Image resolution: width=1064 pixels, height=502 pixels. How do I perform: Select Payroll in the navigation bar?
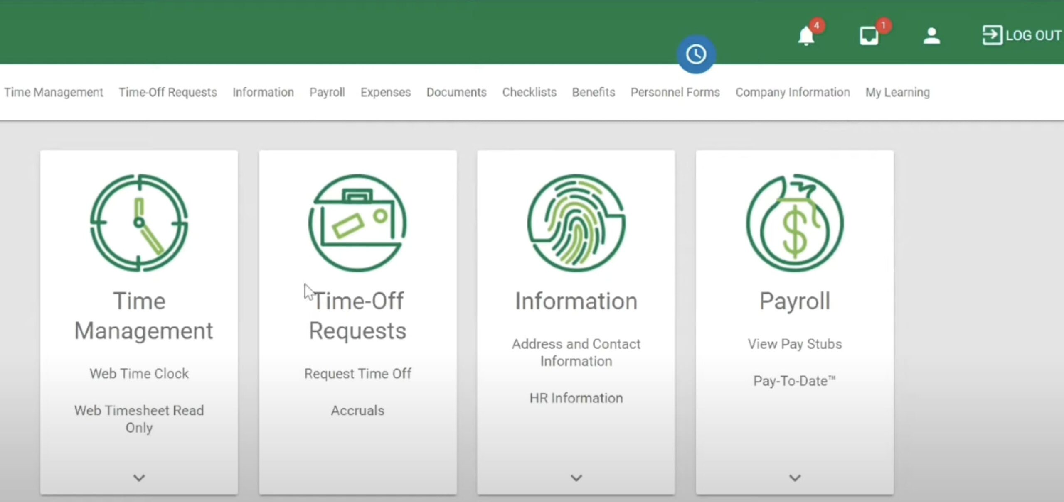click(x=327, y=92)
